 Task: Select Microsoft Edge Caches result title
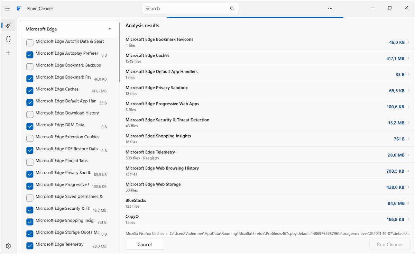click(x=147, y=55)
